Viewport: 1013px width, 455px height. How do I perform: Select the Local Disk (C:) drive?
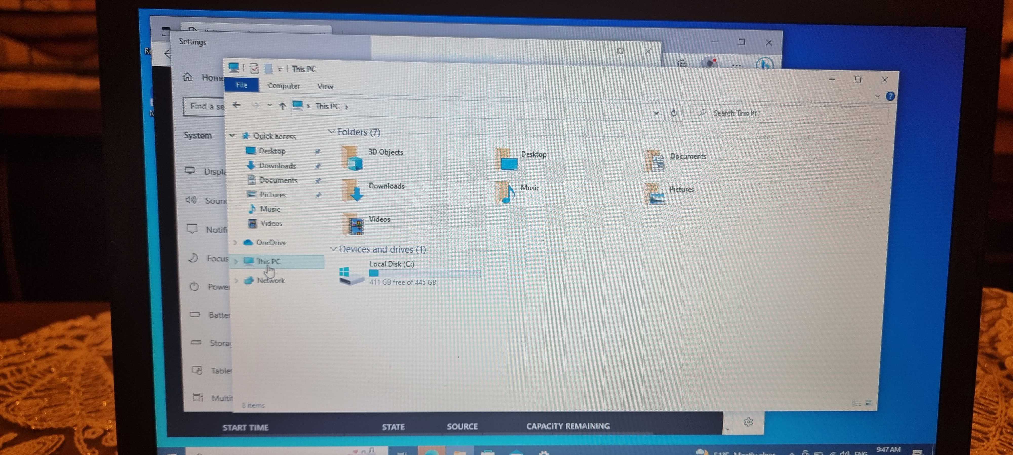coord(391,264)
